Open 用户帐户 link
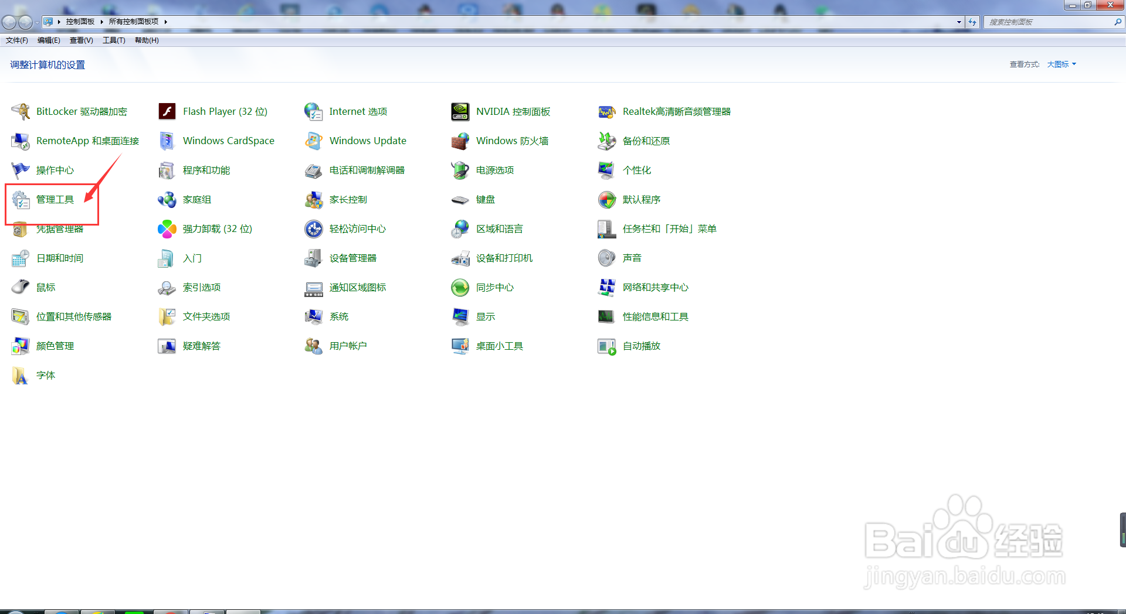 click(x=348, y=346)
